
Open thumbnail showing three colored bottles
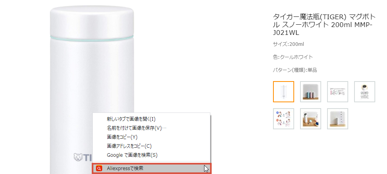310,91
